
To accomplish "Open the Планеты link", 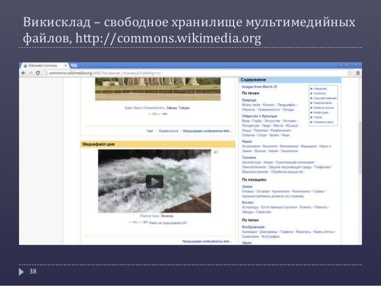I will (321, 207).
